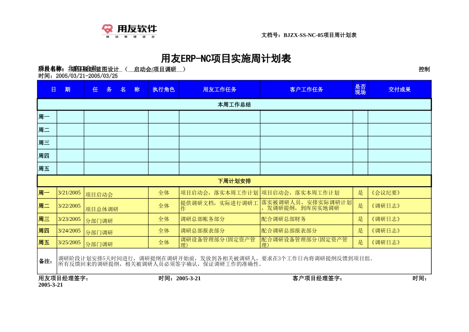Viewport: 469px width, 332px height.
Task: Click 是 in the 3/25/2005 row
Action: point(360,243)
